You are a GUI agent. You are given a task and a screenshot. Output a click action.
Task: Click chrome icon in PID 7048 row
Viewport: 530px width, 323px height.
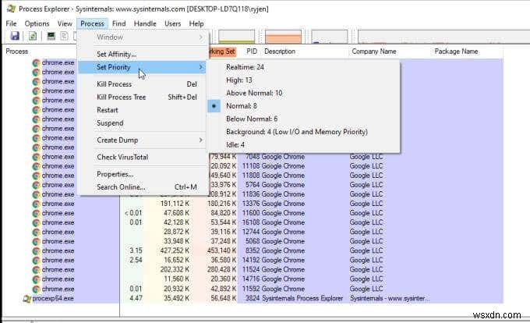36,158
